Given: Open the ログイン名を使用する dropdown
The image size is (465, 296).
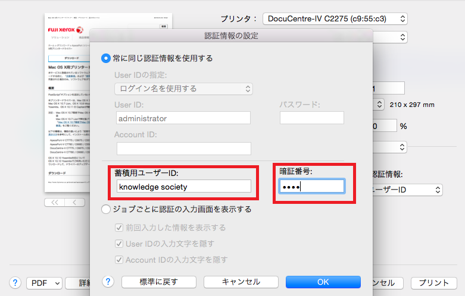Looking at the screenshot, I should tap(183, 89).
